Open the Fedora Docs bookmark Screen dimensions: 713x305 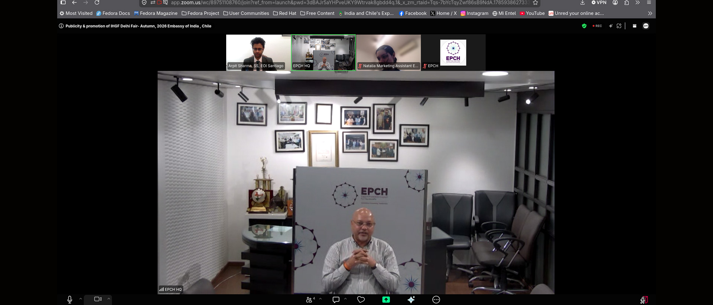[x=113, y=13]
